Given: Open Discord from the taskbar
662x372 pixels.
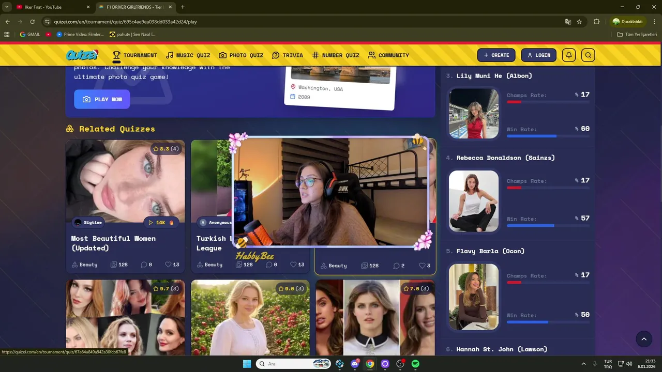Looking at the screenshot, I should click(x=355, y=364).
